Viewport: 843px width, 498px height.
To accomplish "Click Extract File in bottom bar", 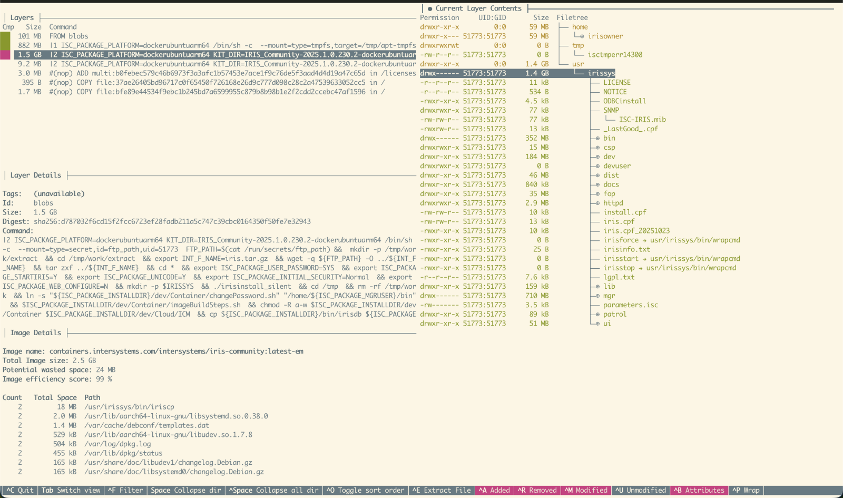I will point(441,490).
